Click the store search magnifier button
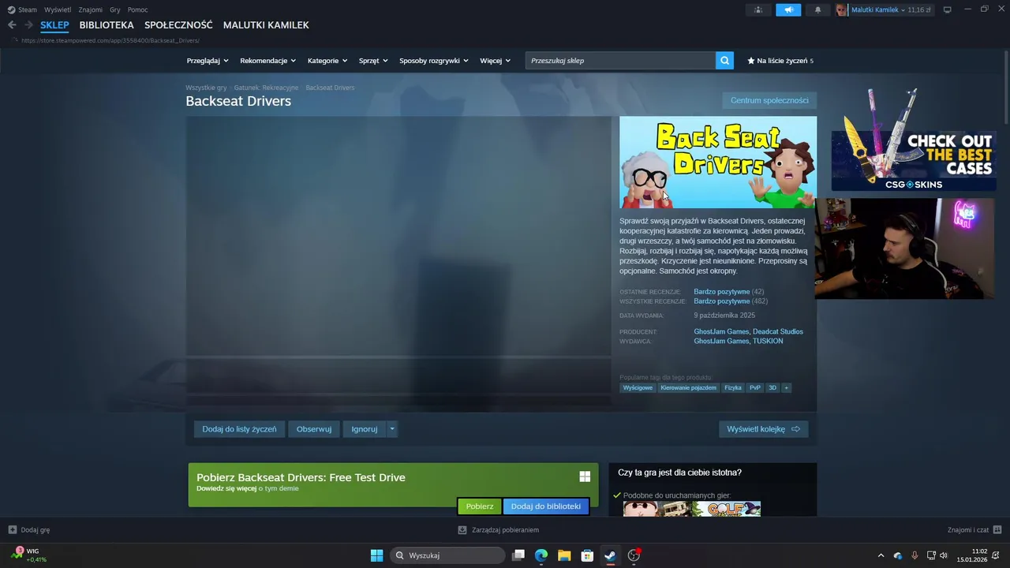 coord(724,60)
